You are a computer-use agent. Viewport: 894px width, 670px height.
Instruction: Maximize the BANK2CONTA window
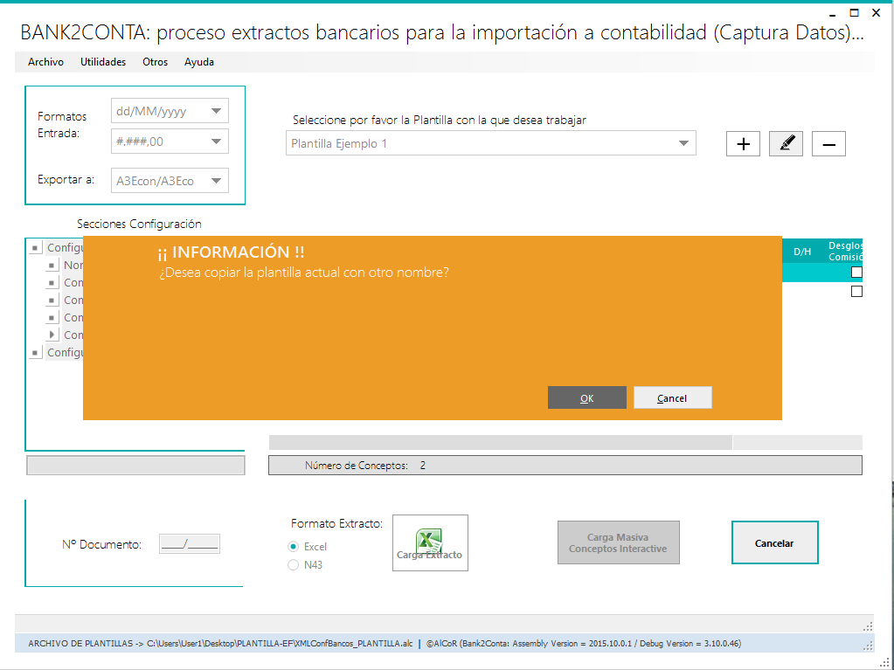point(854,12)
